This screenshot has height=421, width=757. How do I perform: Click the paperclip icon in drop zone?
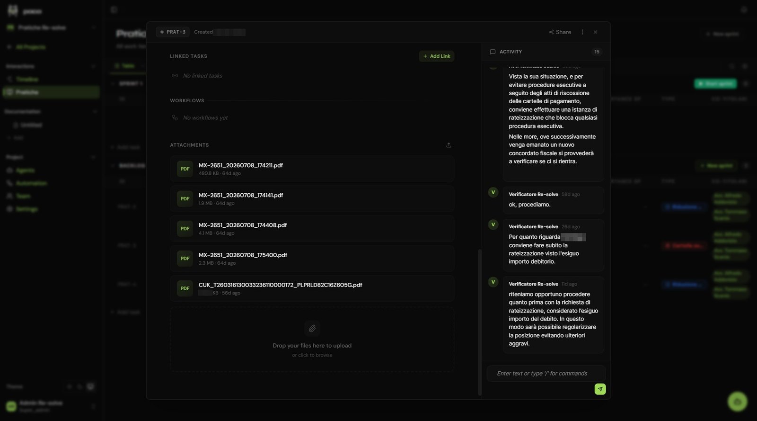312,328
